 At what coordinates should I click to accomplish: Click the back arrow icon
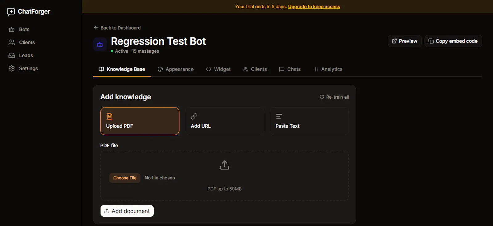pyautogui.click(x=96, y=28)
